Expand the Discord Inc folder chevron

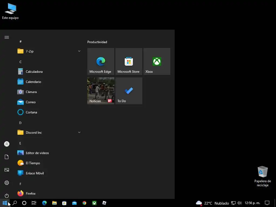79,133
